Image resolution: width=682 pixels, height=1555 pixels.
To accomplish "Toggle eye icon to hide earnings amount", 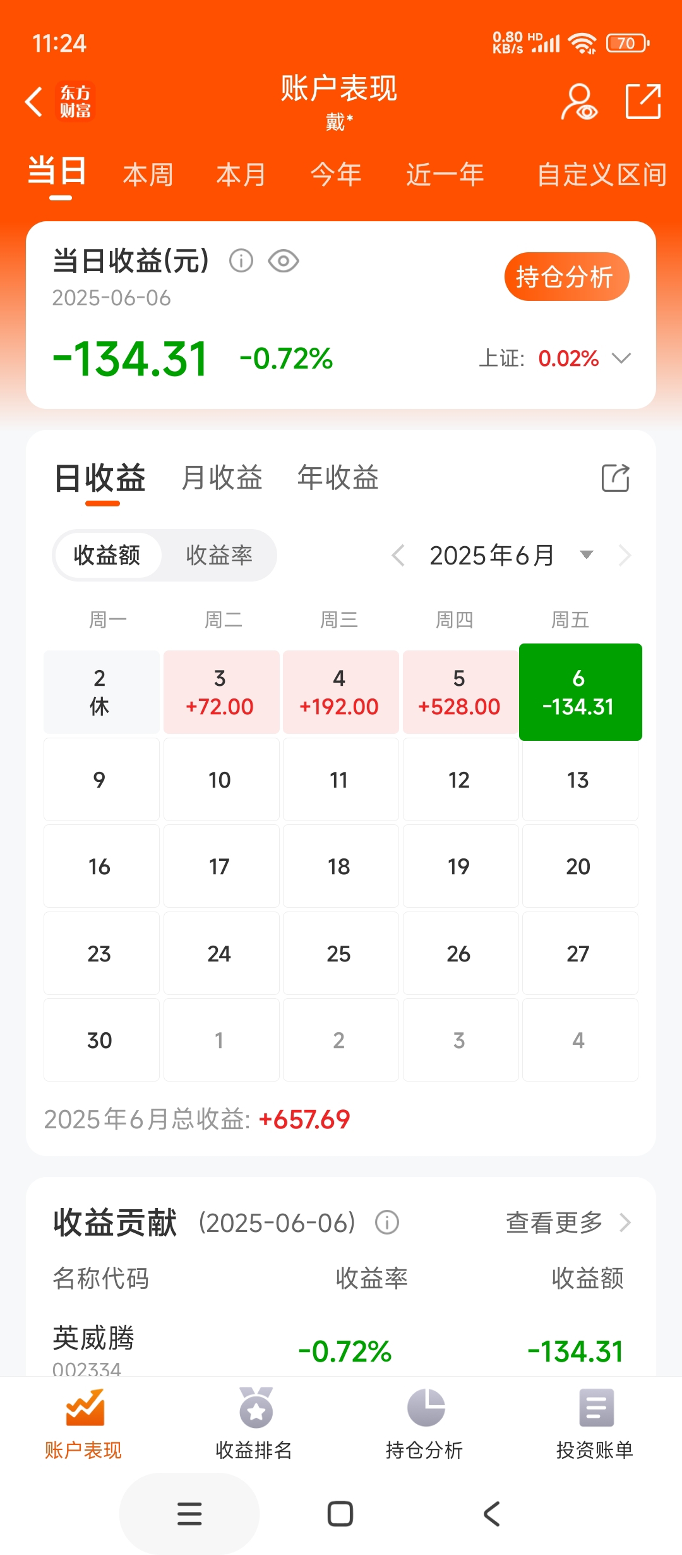I will pyautogui.click(x=284, y=260).
